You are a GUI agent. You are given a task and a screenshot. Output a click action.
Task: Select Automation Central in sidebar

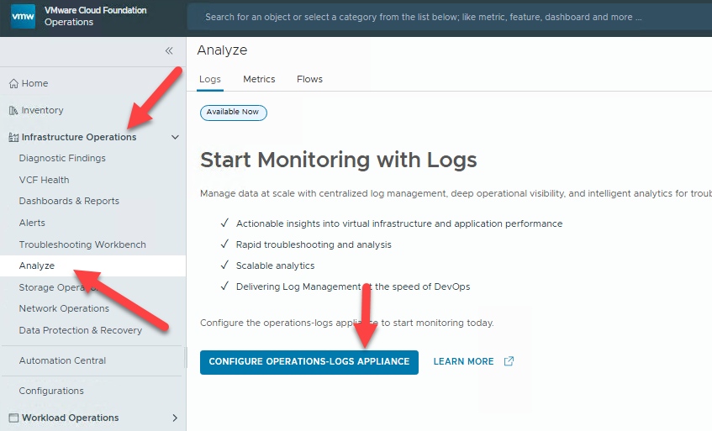62,361
